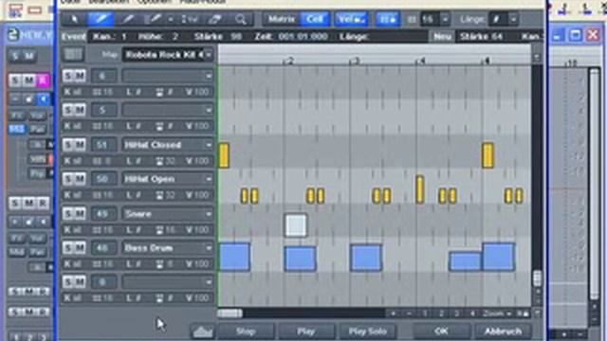Viewport: 607px width, 341px height.
Task: Toggle the grid snap button
Action: pos(387,19)
